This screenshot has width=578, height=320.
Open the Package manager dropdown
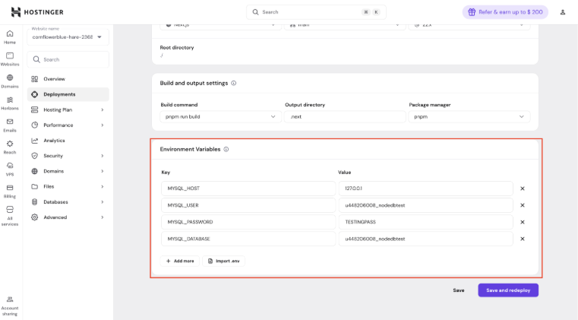coord(469,116)
